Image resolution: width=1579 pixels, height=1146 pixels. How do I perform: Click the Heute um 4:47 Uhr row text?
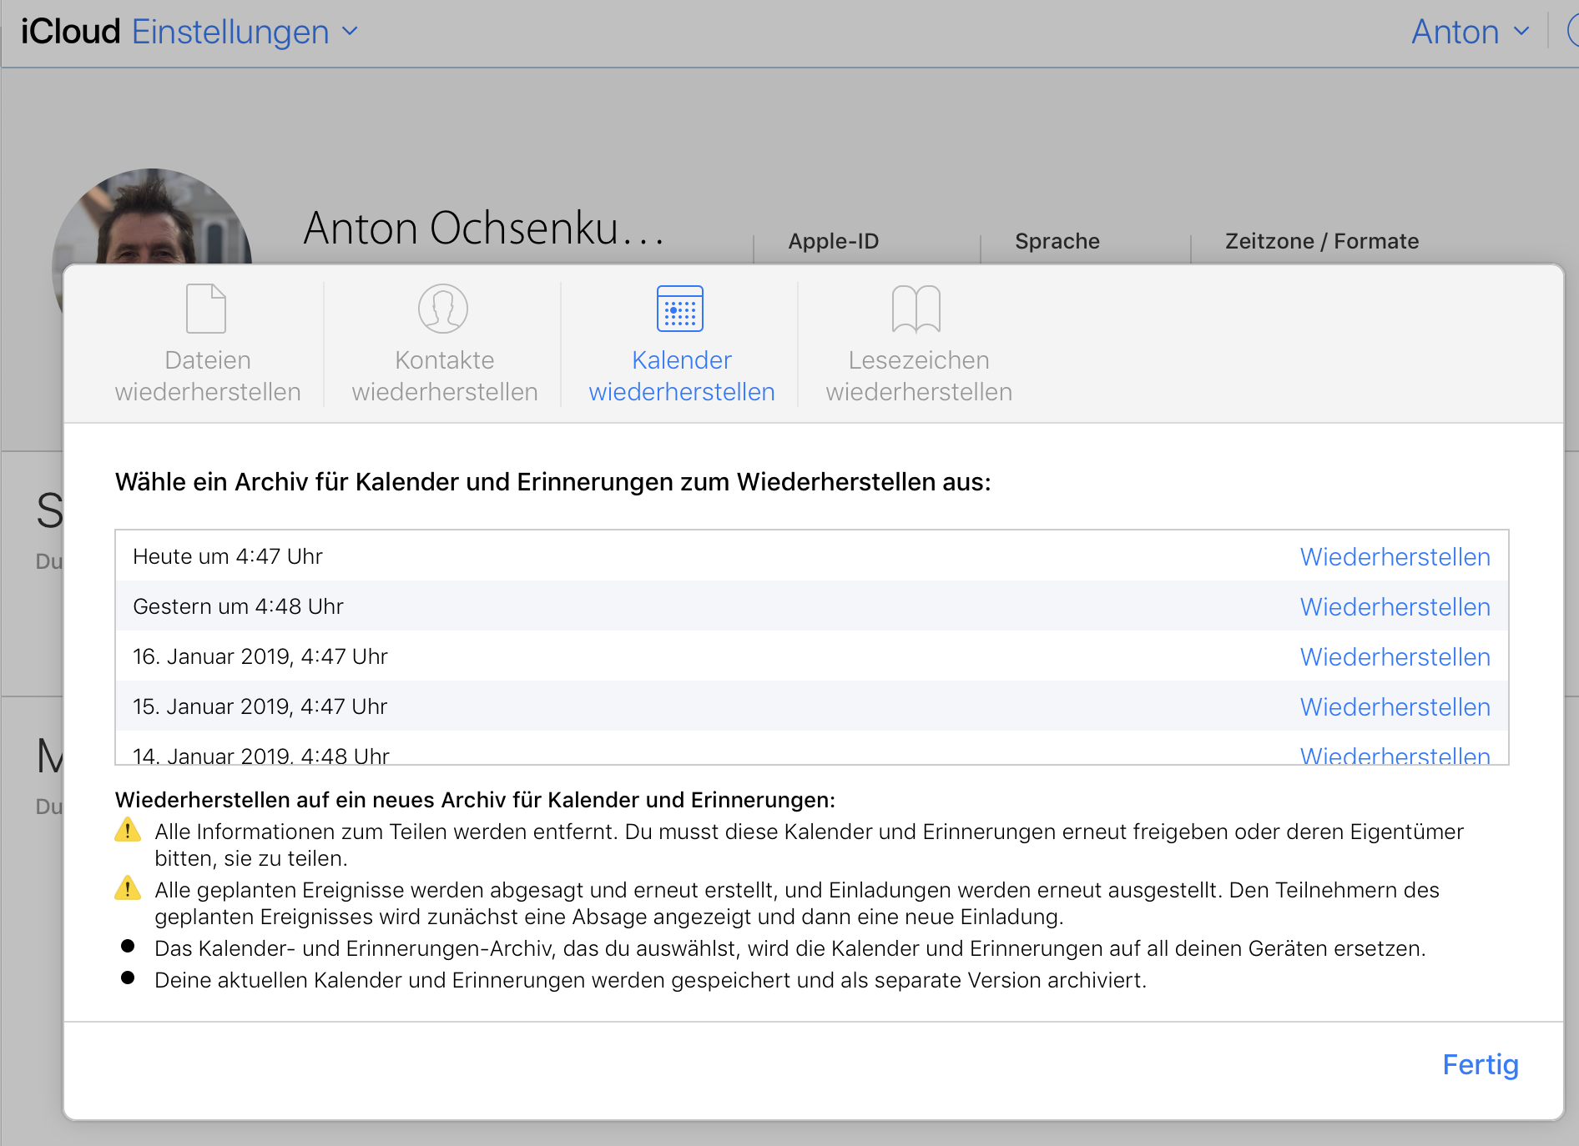click(228, 556)
